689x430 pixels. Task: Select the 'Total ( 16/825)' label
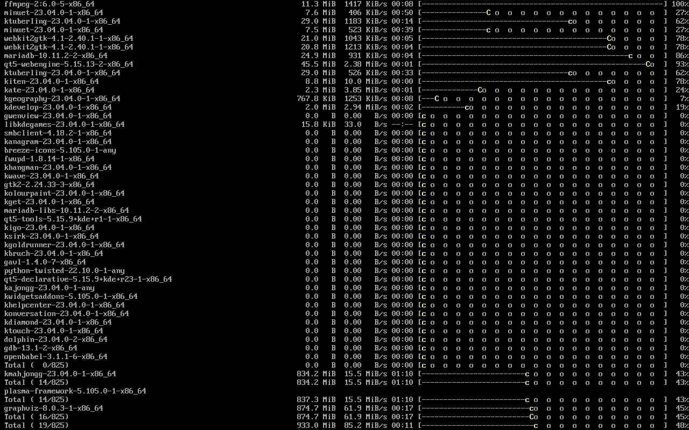36,417
